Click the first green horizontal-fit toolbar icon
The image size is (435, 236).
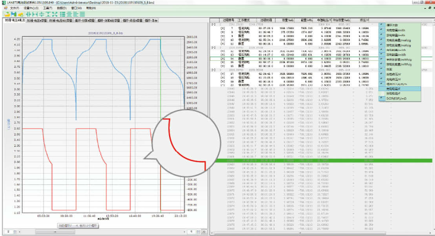point(29,14)
